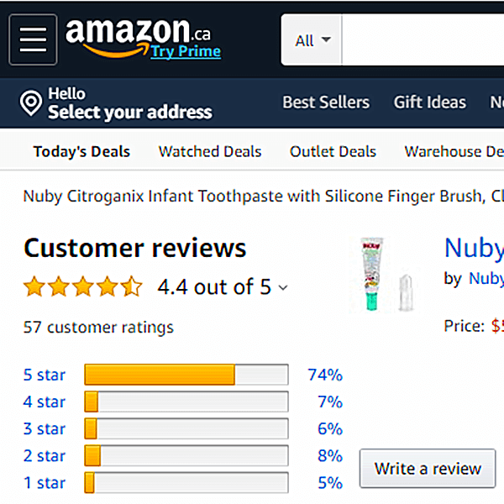Click the Try Prime link
The height and width of the screenshot is (504, 504).
[186, 51]
